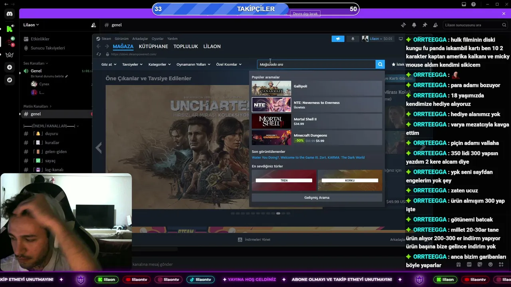Collapse the ÖNEMLİ KANALLAR category
The image size is (511, 287).
click(51, 126)
